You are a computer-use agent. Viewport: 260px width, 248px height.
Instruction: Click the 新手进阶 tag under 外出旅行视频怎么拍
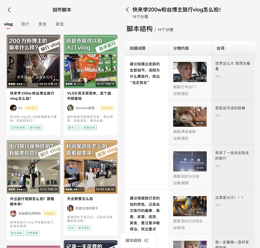point(17,233)
